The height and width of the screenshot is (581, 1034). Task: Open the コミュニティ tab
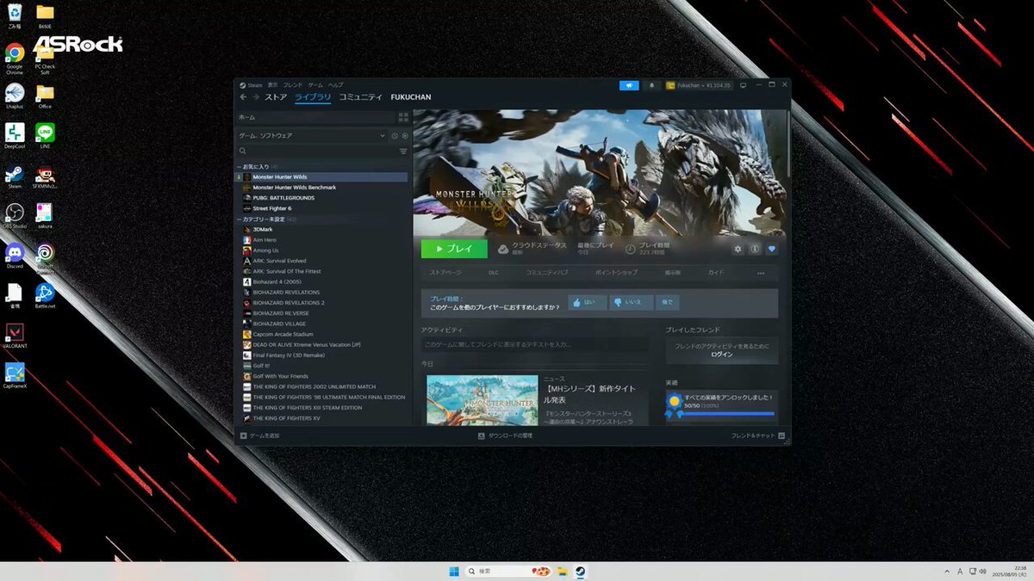click(x=361, y=97)
